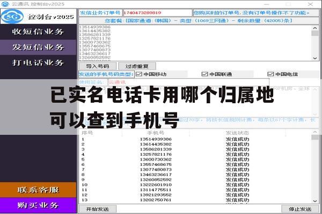322x214 pixels.
Task: Click the 过滤重复 button
Action: tap(137, 66)
